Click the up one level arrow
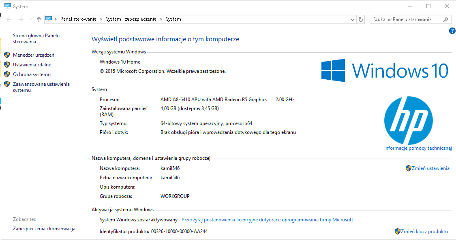Viewport: 456px width, 242px height. [x=39, y=19]
